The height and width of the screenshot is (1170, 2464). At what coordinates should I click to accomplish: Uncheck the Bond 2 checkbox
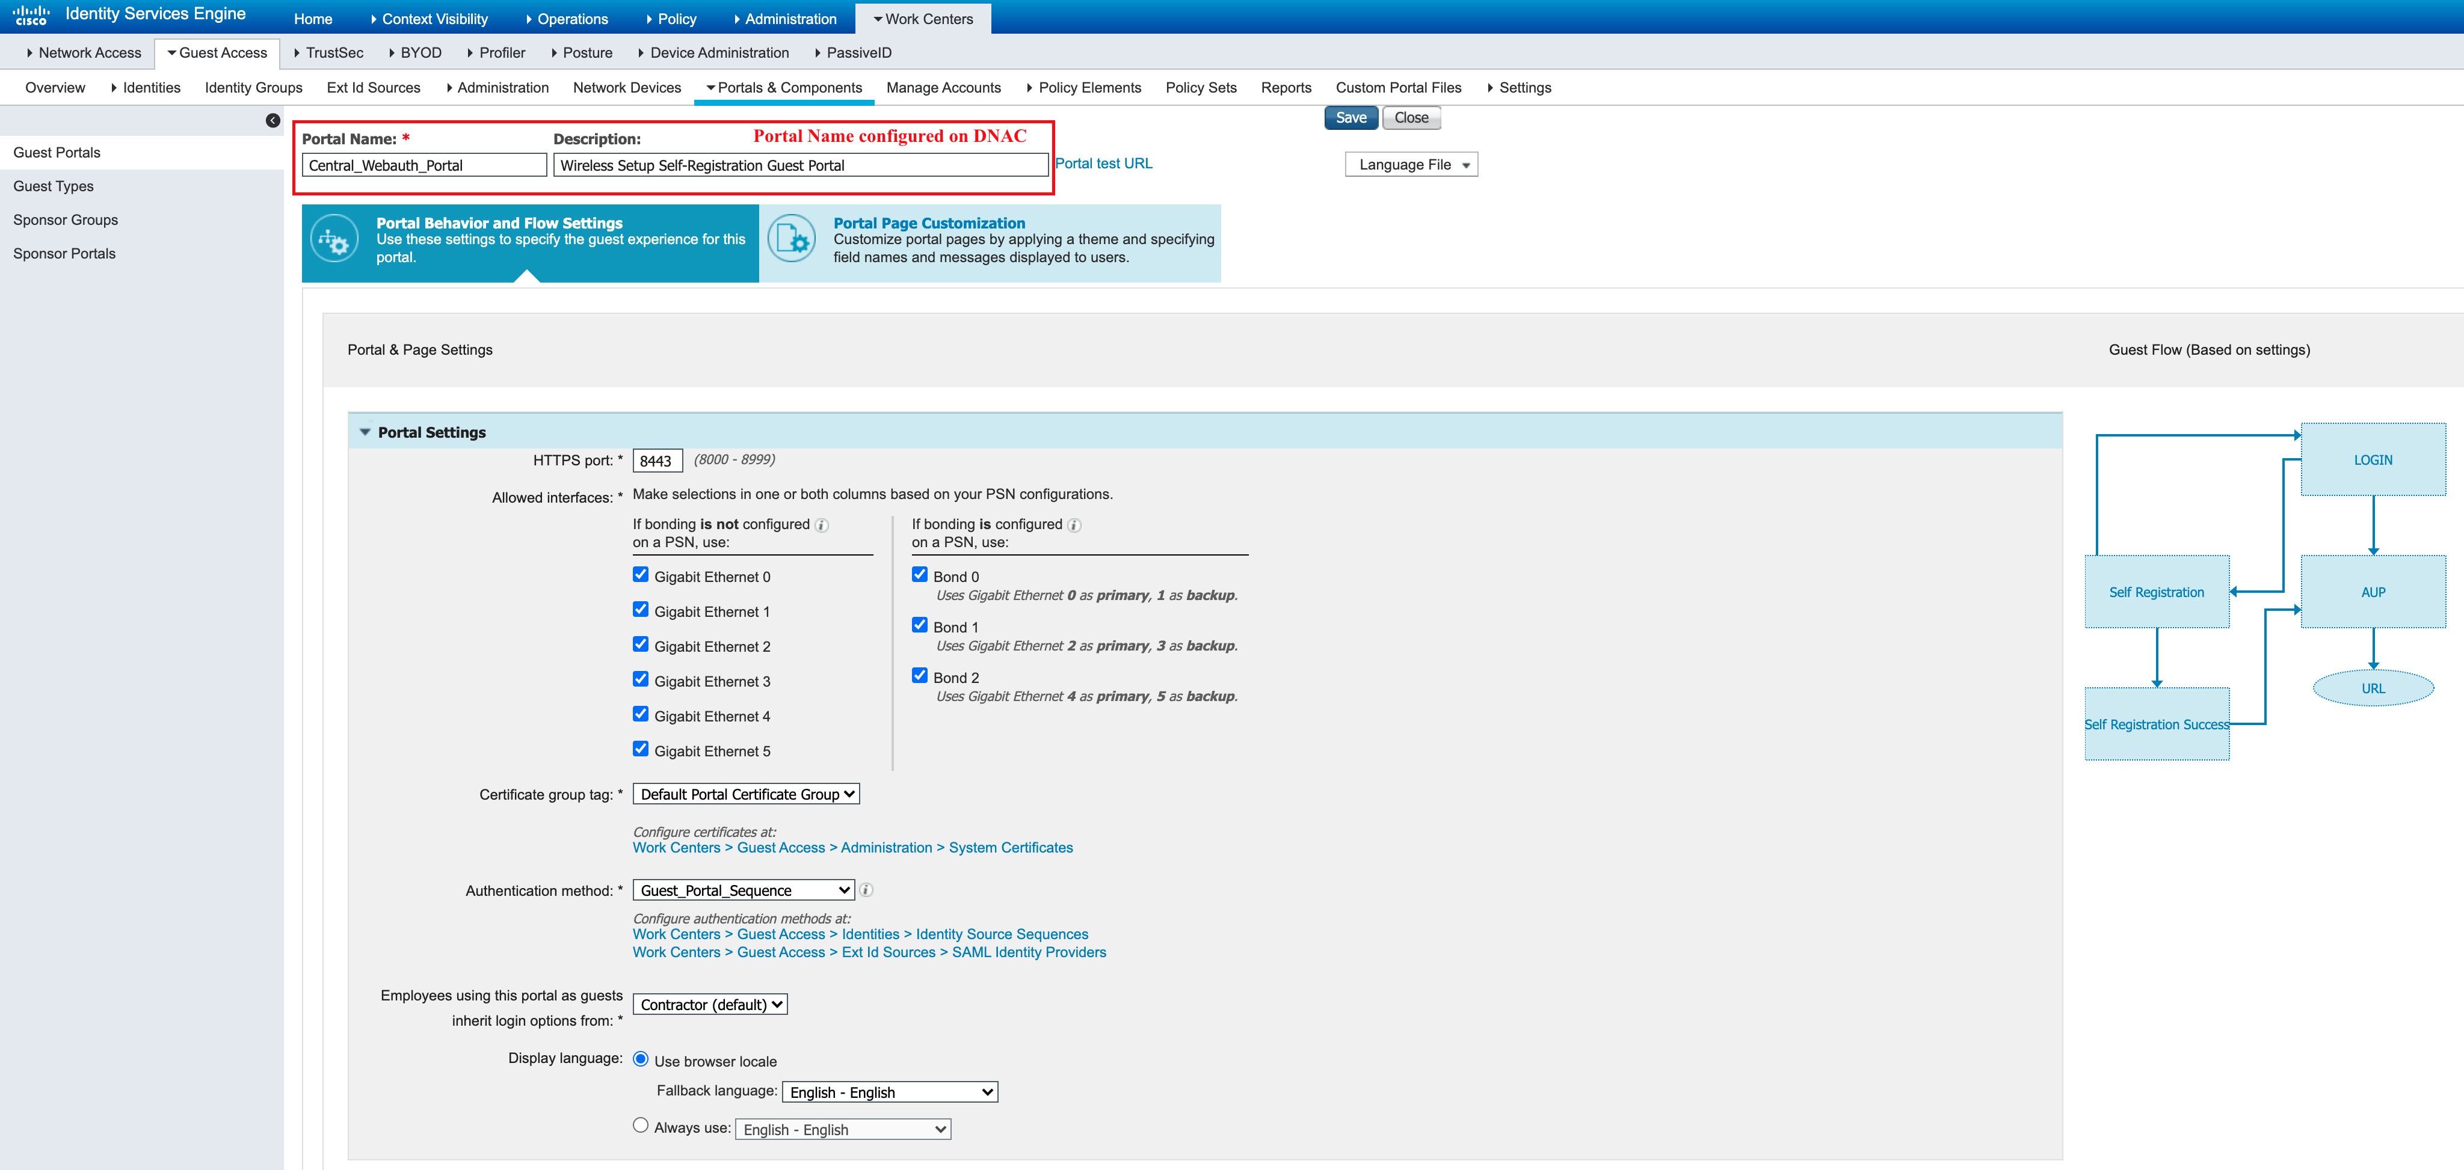(x=920, y=676)
